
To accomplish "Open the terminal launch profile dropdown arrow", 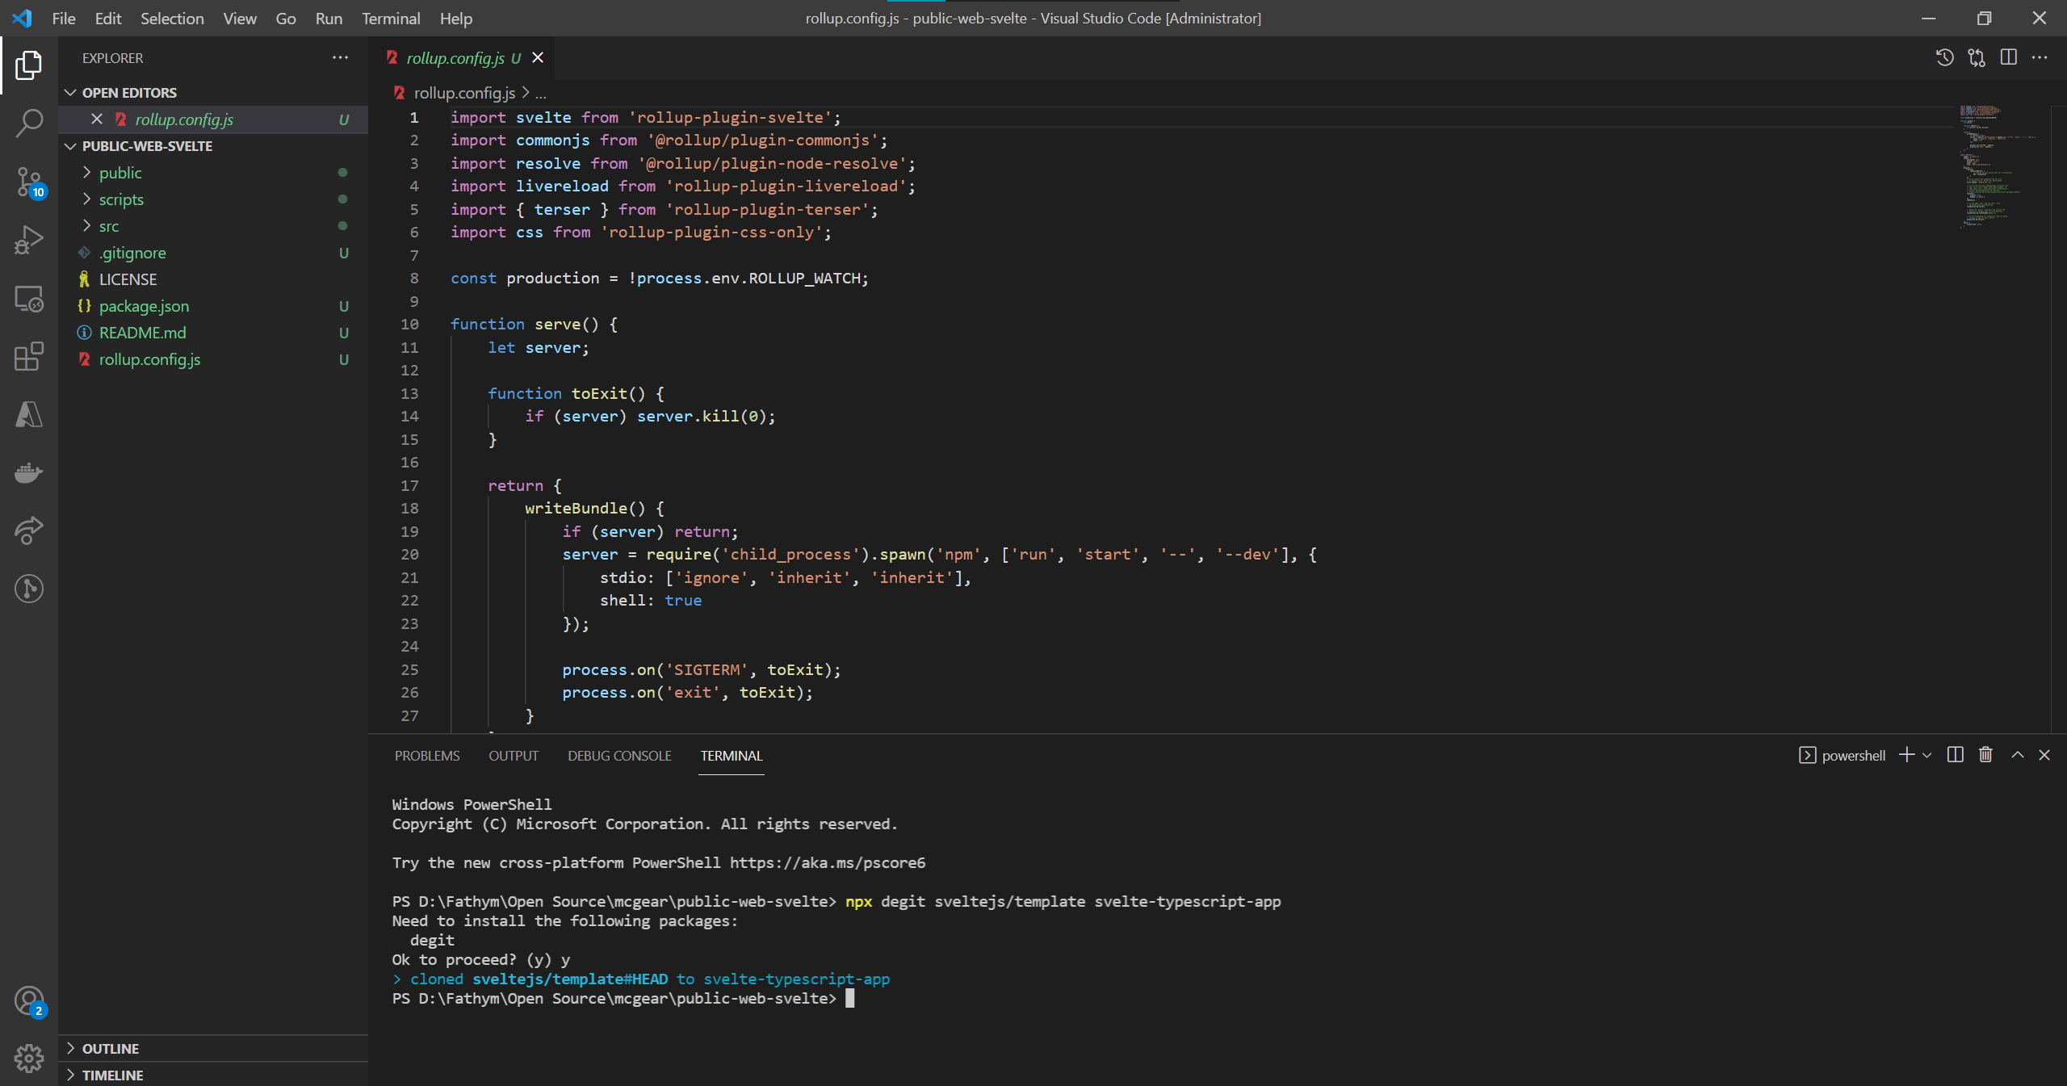I will [1927, 755].
